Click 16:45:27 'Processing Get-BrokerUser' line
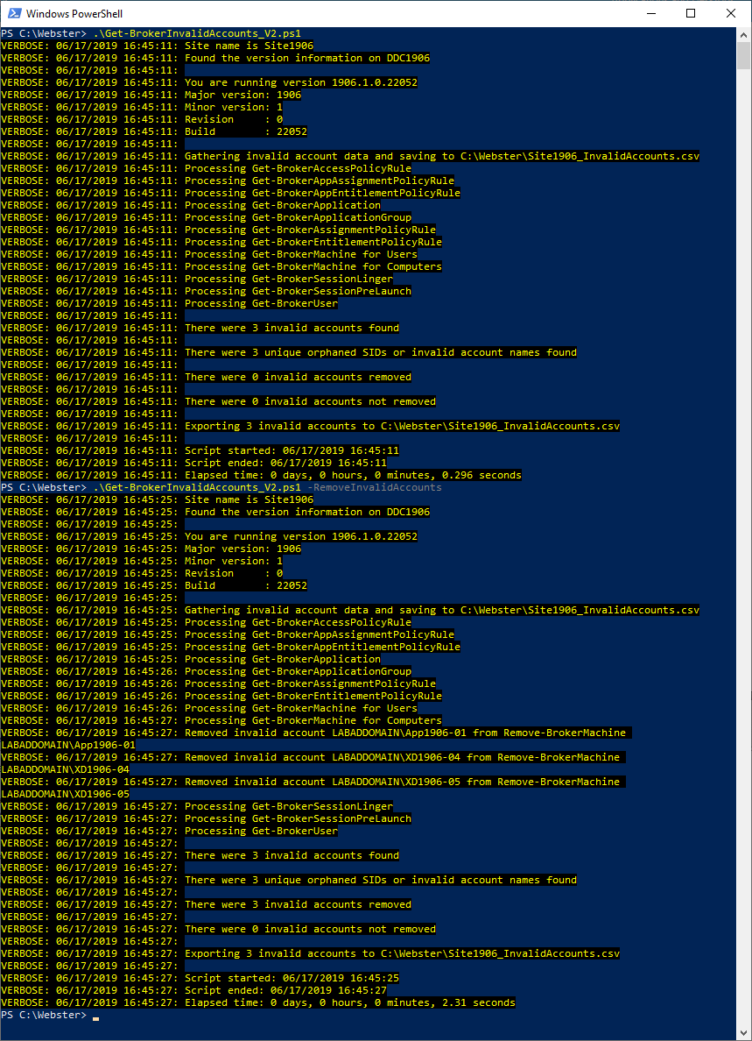Screen dimensions: 752x1041 coord(169,832)
